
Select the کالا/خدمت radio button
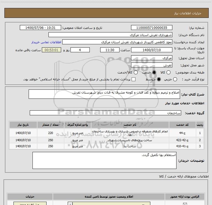pyautogui.click(x=136, y=72)
